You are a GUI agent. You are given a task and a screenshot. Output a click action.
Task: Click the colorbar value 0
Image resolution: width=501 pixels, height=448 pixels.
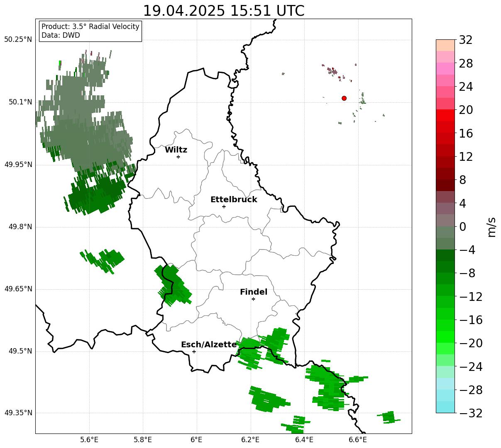[x=463, y=227]
